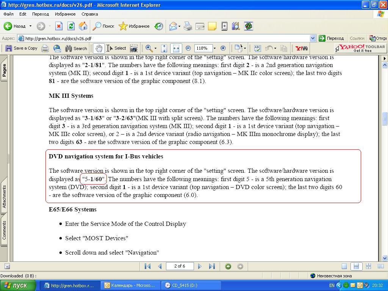
Task: Switch to Календарь - Microsoft taskbar window
Action: pos(130,285)
